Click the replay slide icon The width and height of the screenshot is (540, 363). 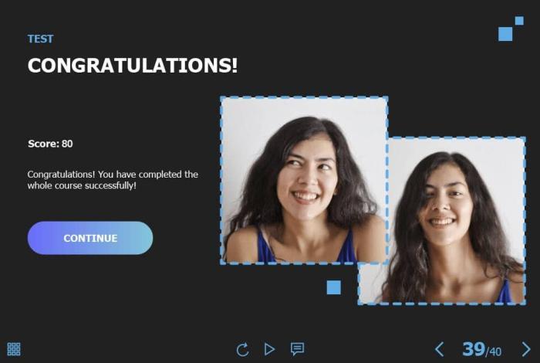(x=243, y=349)
